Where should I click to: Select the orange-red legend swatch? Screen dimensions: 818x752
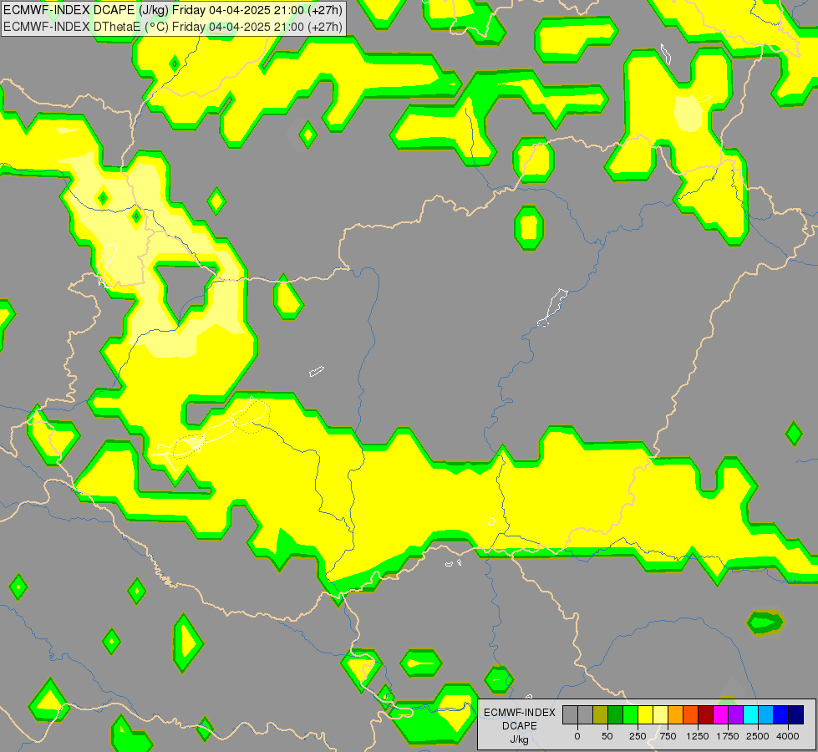[691, 714]
